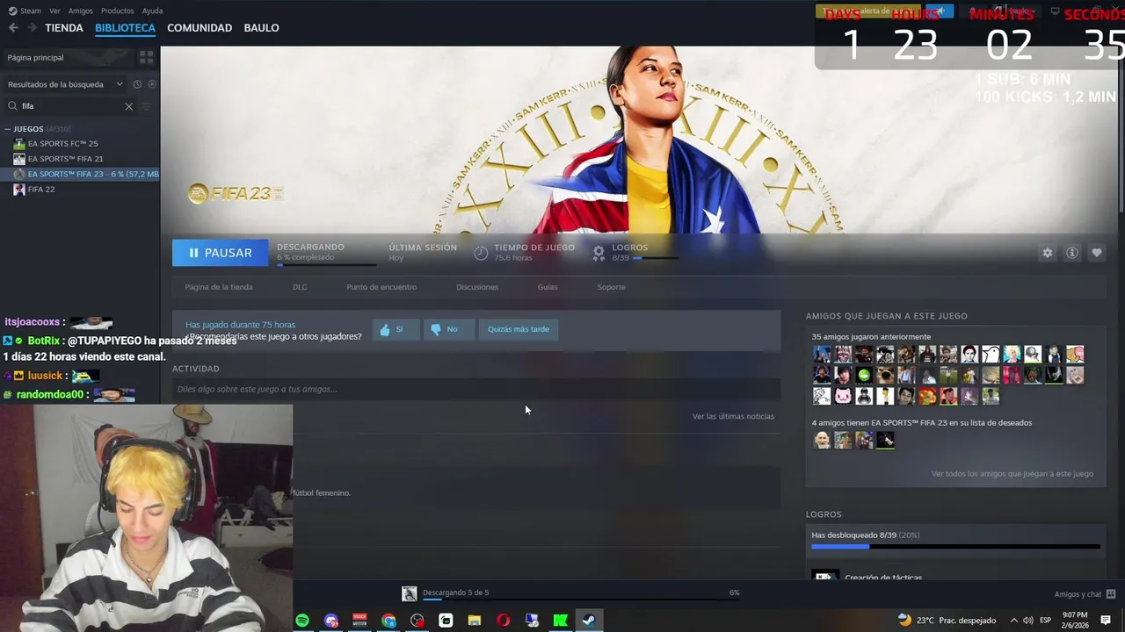Click the thumbs-down No recommendation button
The height and width of the screenshot is (632, 1125).
pyautogui.click(x=448, y=329)
